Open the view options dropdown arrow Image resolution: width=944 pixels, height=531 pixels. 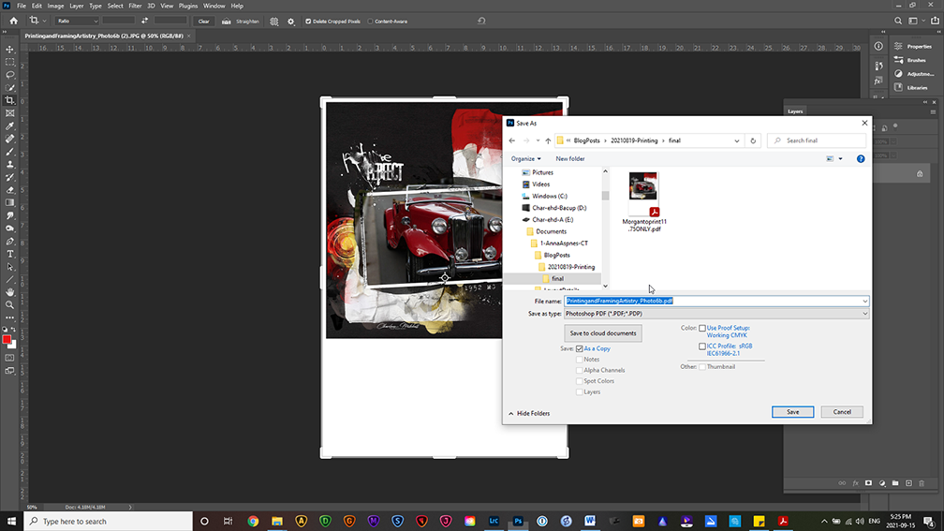(840, 159)
